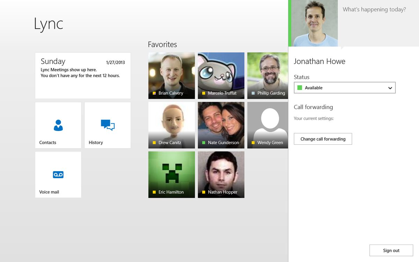The height and width of the screenshot is (262, 419).
Task: Click Brian Calvery's yellow status indicator
Action: pyautogui.click(x=154, y=93)
